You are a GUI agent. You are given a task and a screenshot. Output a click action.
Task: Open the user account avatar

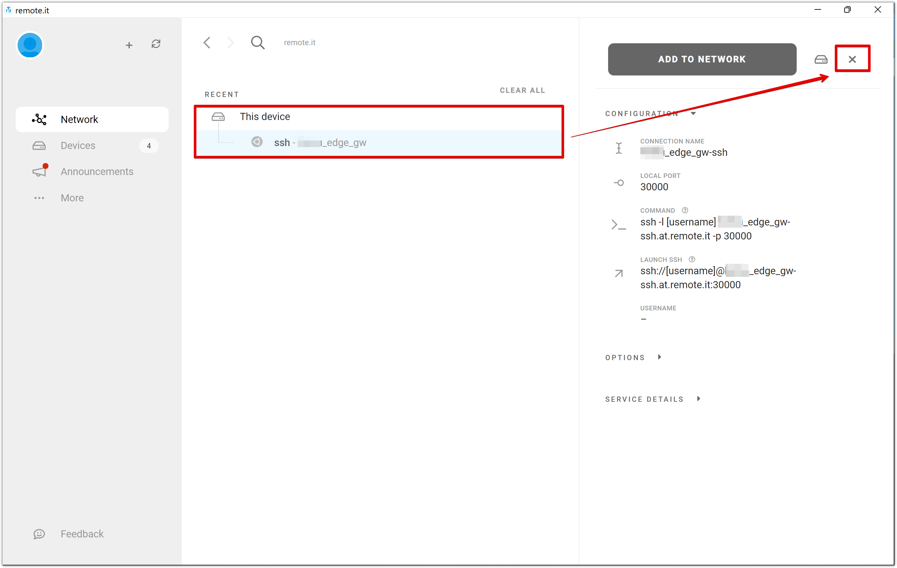pos(30,45)
